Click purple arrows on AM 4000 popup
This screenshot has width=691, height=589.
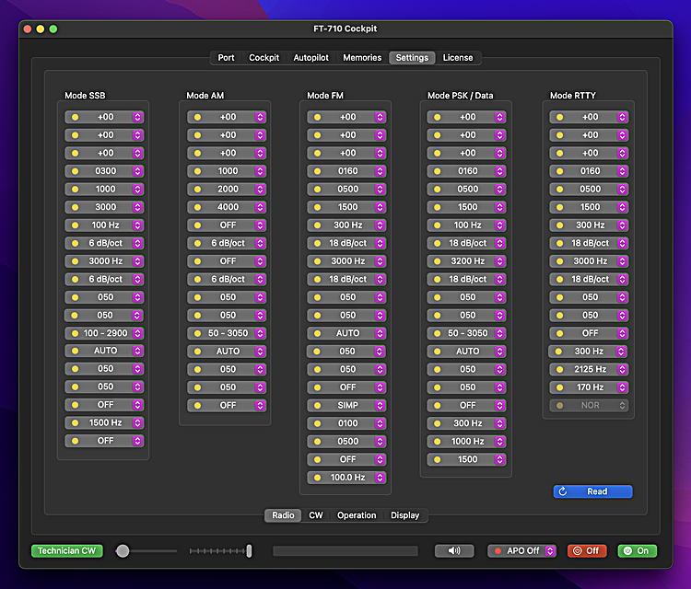pyautogui.click(x=260, y=207)
